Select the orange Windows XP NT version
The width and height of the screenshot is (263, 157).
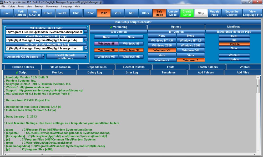[162, 50]
